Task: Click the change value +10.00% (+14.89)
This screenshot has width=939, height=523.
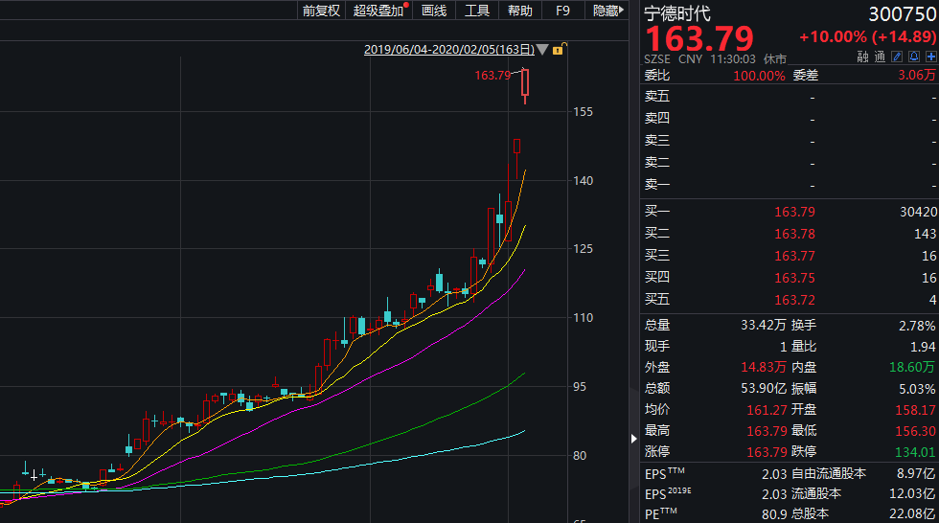Action: point(868,36)
